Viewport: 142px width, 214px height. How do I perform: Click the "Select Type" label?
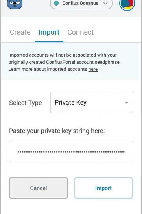[26, 103]
